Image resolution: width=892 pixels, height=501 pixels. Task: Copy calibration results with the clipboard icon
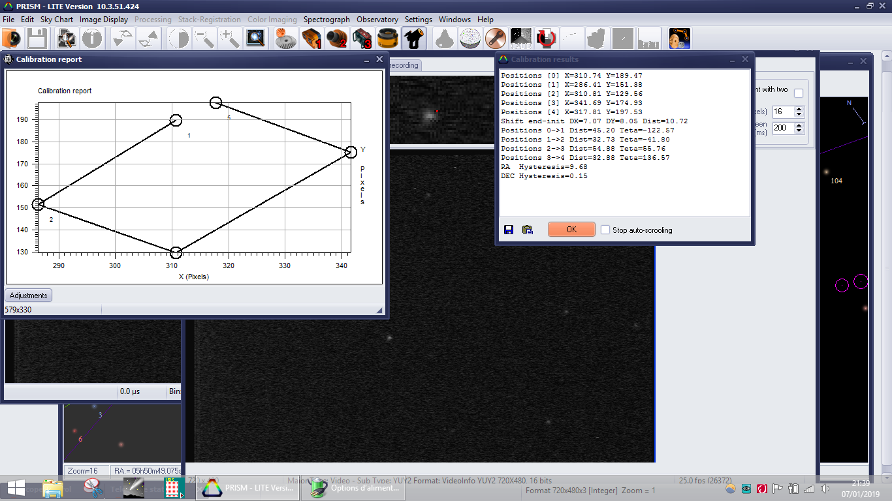pos(528,230)
